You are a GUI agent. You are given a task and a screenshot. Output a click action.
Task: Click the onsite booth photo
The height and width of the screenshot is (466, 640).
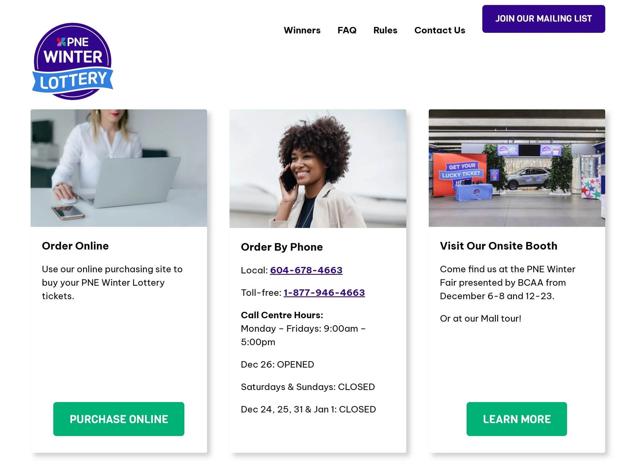[x=517, y=169]
